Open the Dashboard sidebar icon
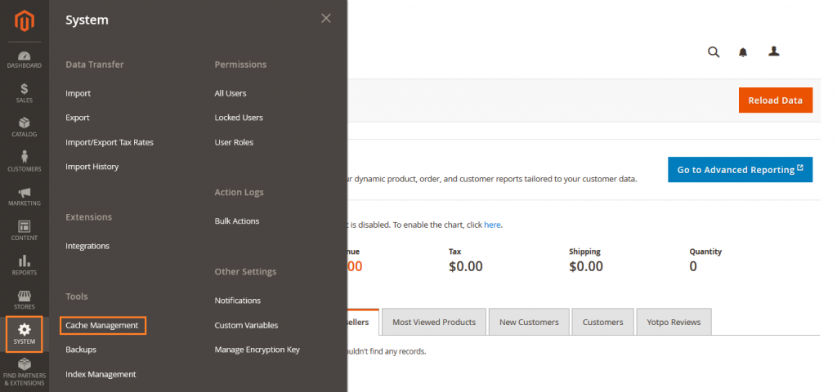The height and width of the screenshot is (392, 837). pyautogui.click(x=25, y=60)
